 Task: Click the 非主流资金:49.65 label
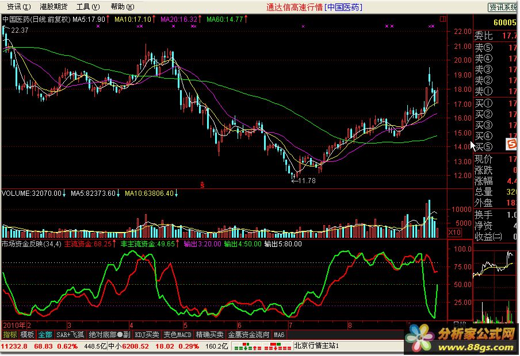click(x=148, y=244)
